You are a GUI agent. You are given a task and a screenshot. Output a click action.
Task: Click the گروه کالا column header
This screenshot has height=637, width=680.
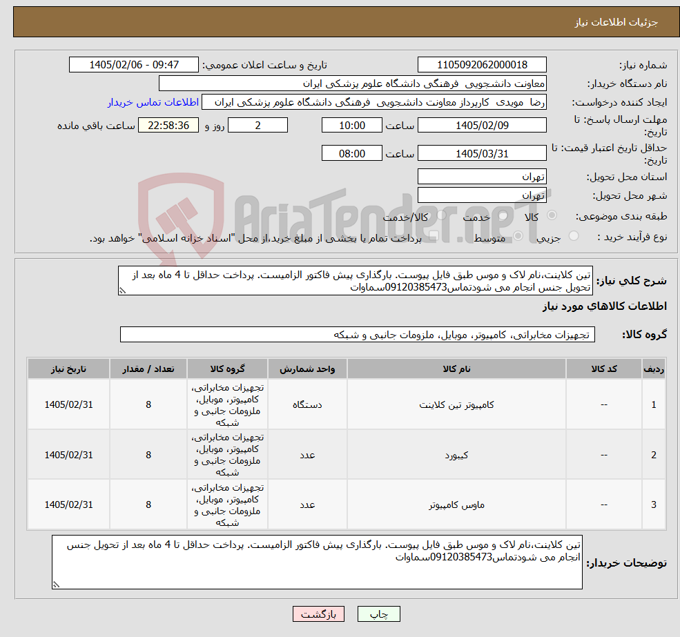pos(227,369)
